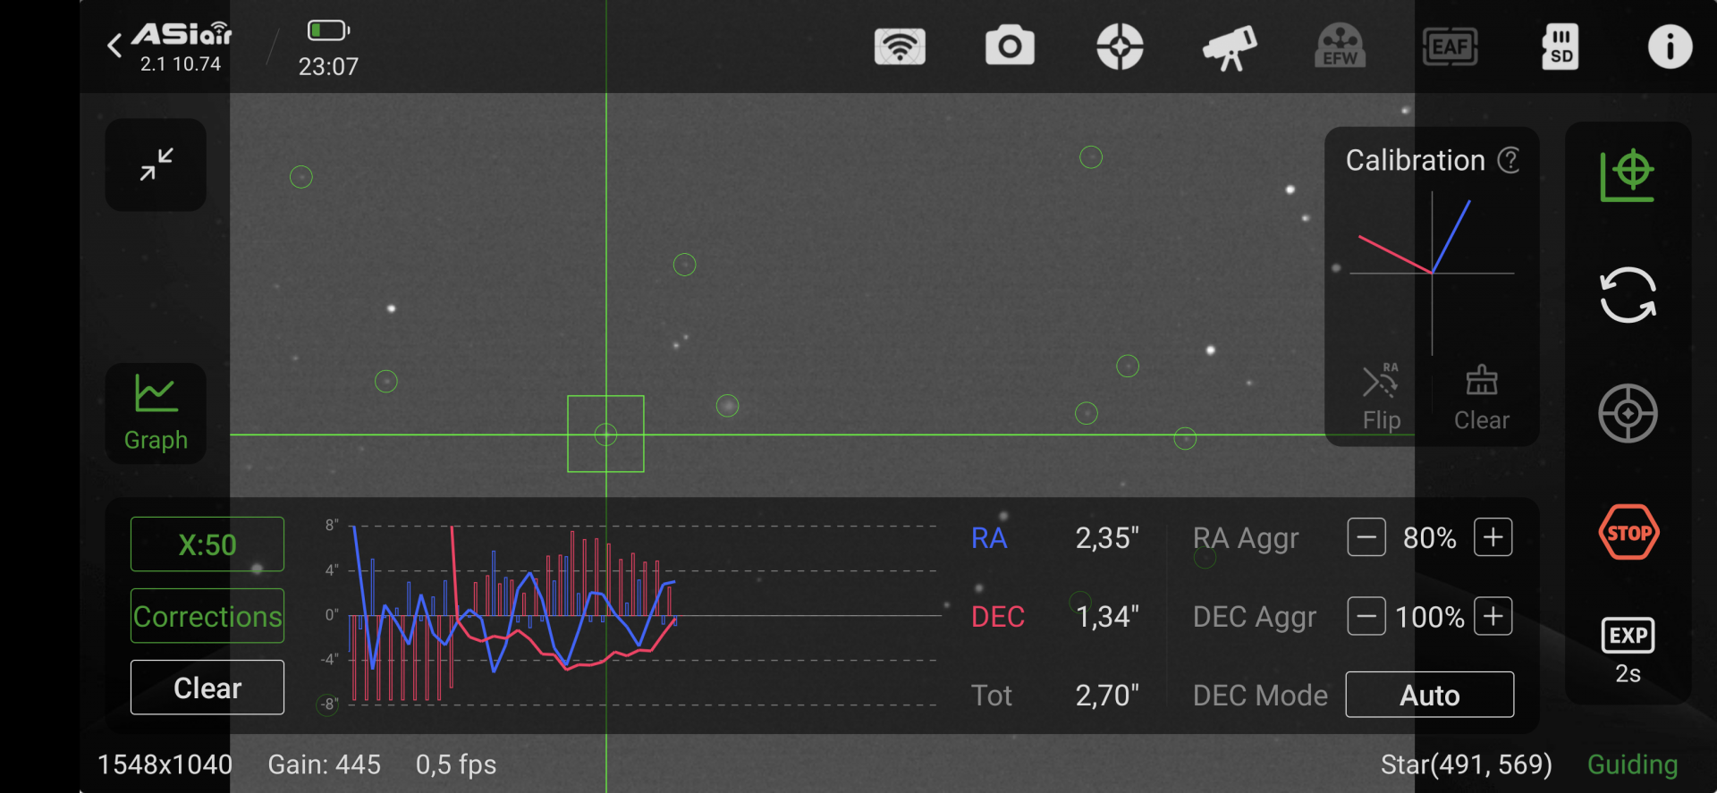Screen dimensions: 1717x793
Task: Tap the guiding target reticle icon
Action: (x=1628, y=413)
